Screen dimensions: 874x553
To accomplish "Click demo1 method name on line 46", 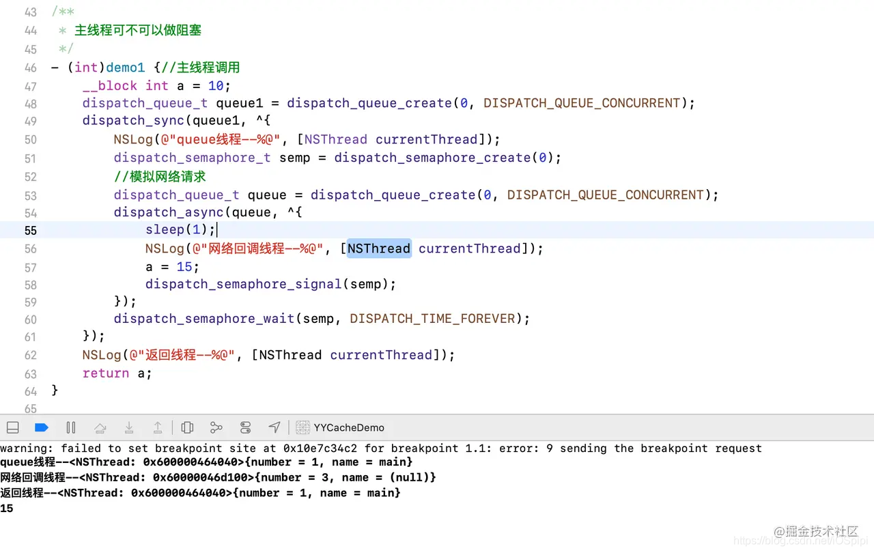I will [126, 68].
